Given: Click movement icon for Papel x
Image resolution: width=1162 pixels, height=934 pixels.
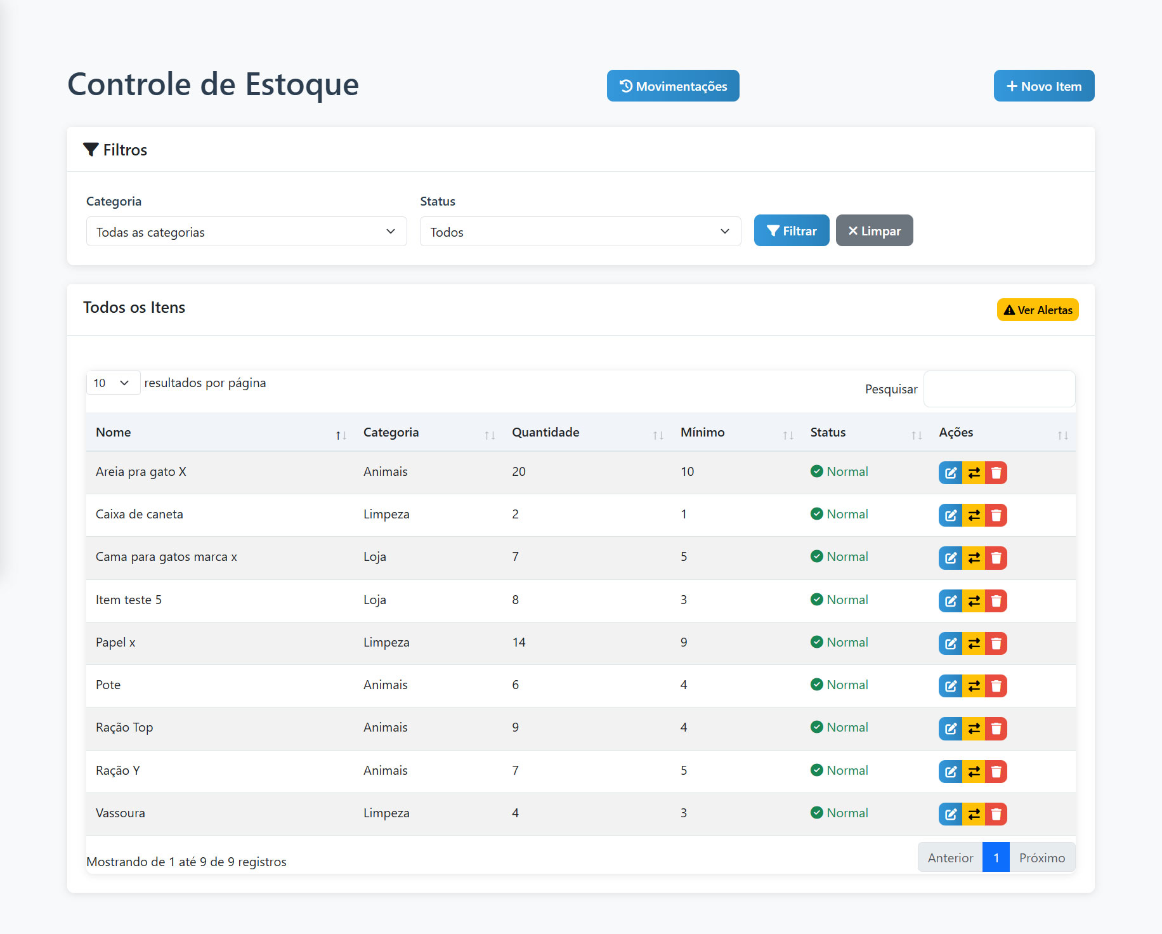Looking at the screenshot, I should click(974, 643).
